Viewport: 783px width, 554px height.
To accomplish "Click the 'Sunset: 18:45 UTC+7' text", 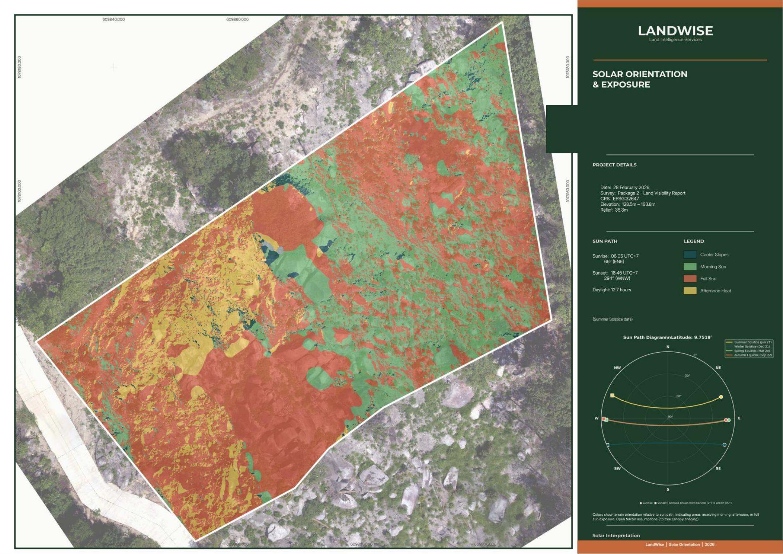I will point(615,273).
